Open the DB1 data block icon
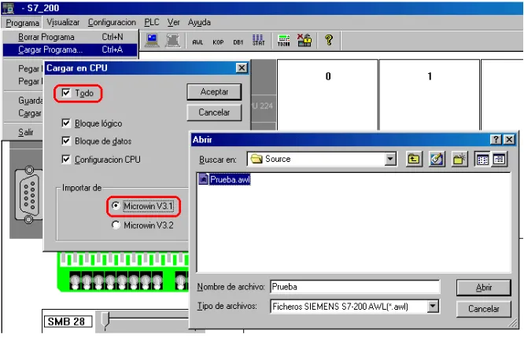This screenshot has height=338, width=524. (x=238, y=42)
